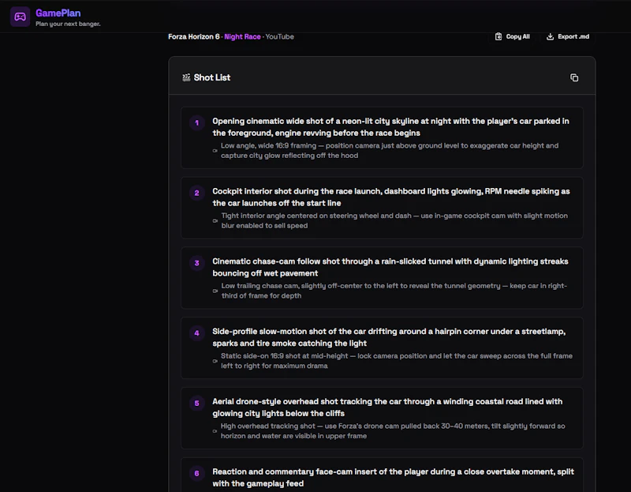
Task: Click camera icon next to low trailing chase cam note
Action: 215,291
